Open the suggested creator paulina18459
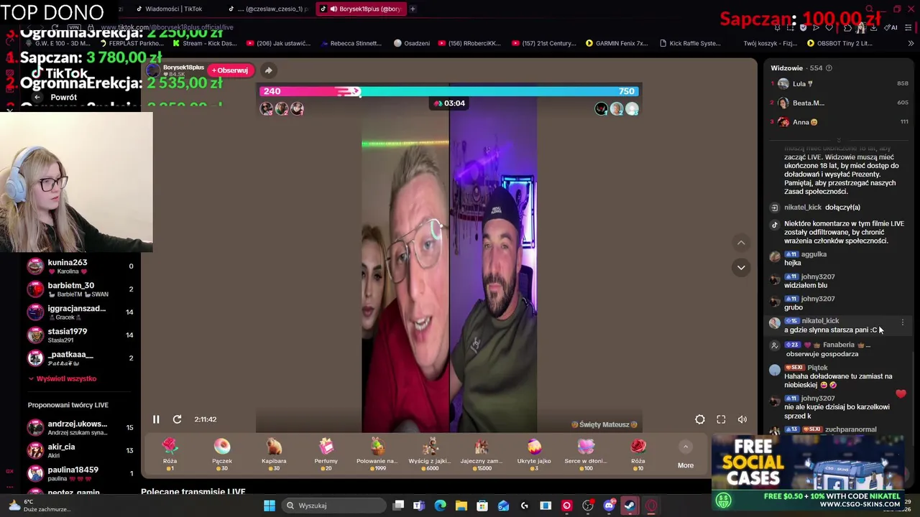 (79, 474)
